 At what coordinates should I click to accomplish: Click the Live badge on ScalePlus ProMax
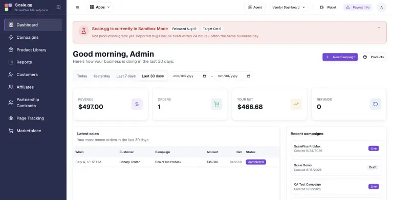pyautogui.click(x=374, y=148)
